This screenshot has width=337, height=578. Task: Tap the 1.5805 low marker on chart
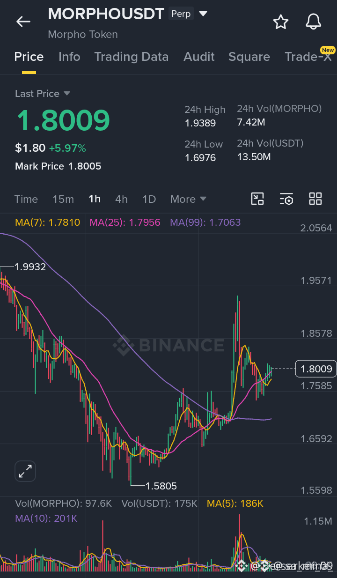pos(161,486)
